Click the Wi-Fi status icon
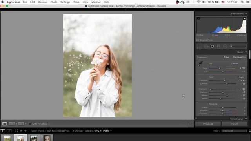Image resolution: width=251 pixels, height=141 pixels. click(198, 2)
